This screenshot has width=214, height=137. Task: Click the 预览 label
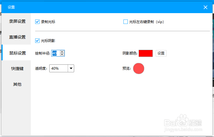pos(127,68)
